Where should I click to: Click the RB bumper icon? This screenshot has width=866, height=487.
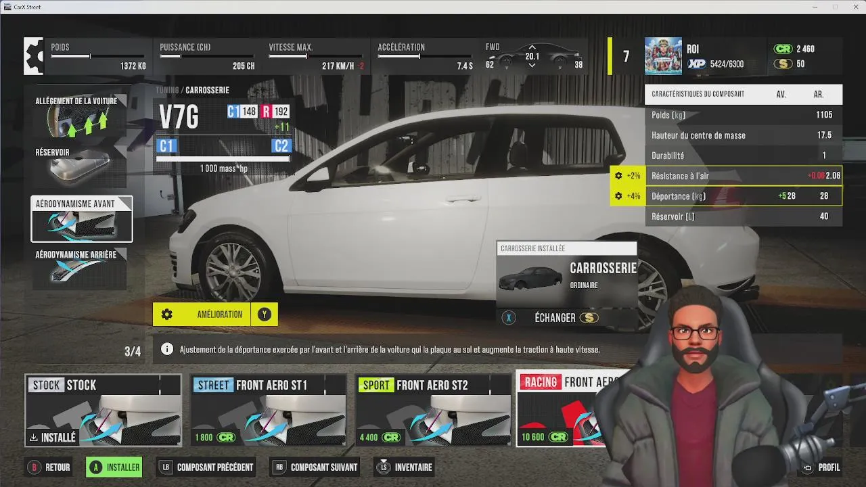tap(278, 467)
